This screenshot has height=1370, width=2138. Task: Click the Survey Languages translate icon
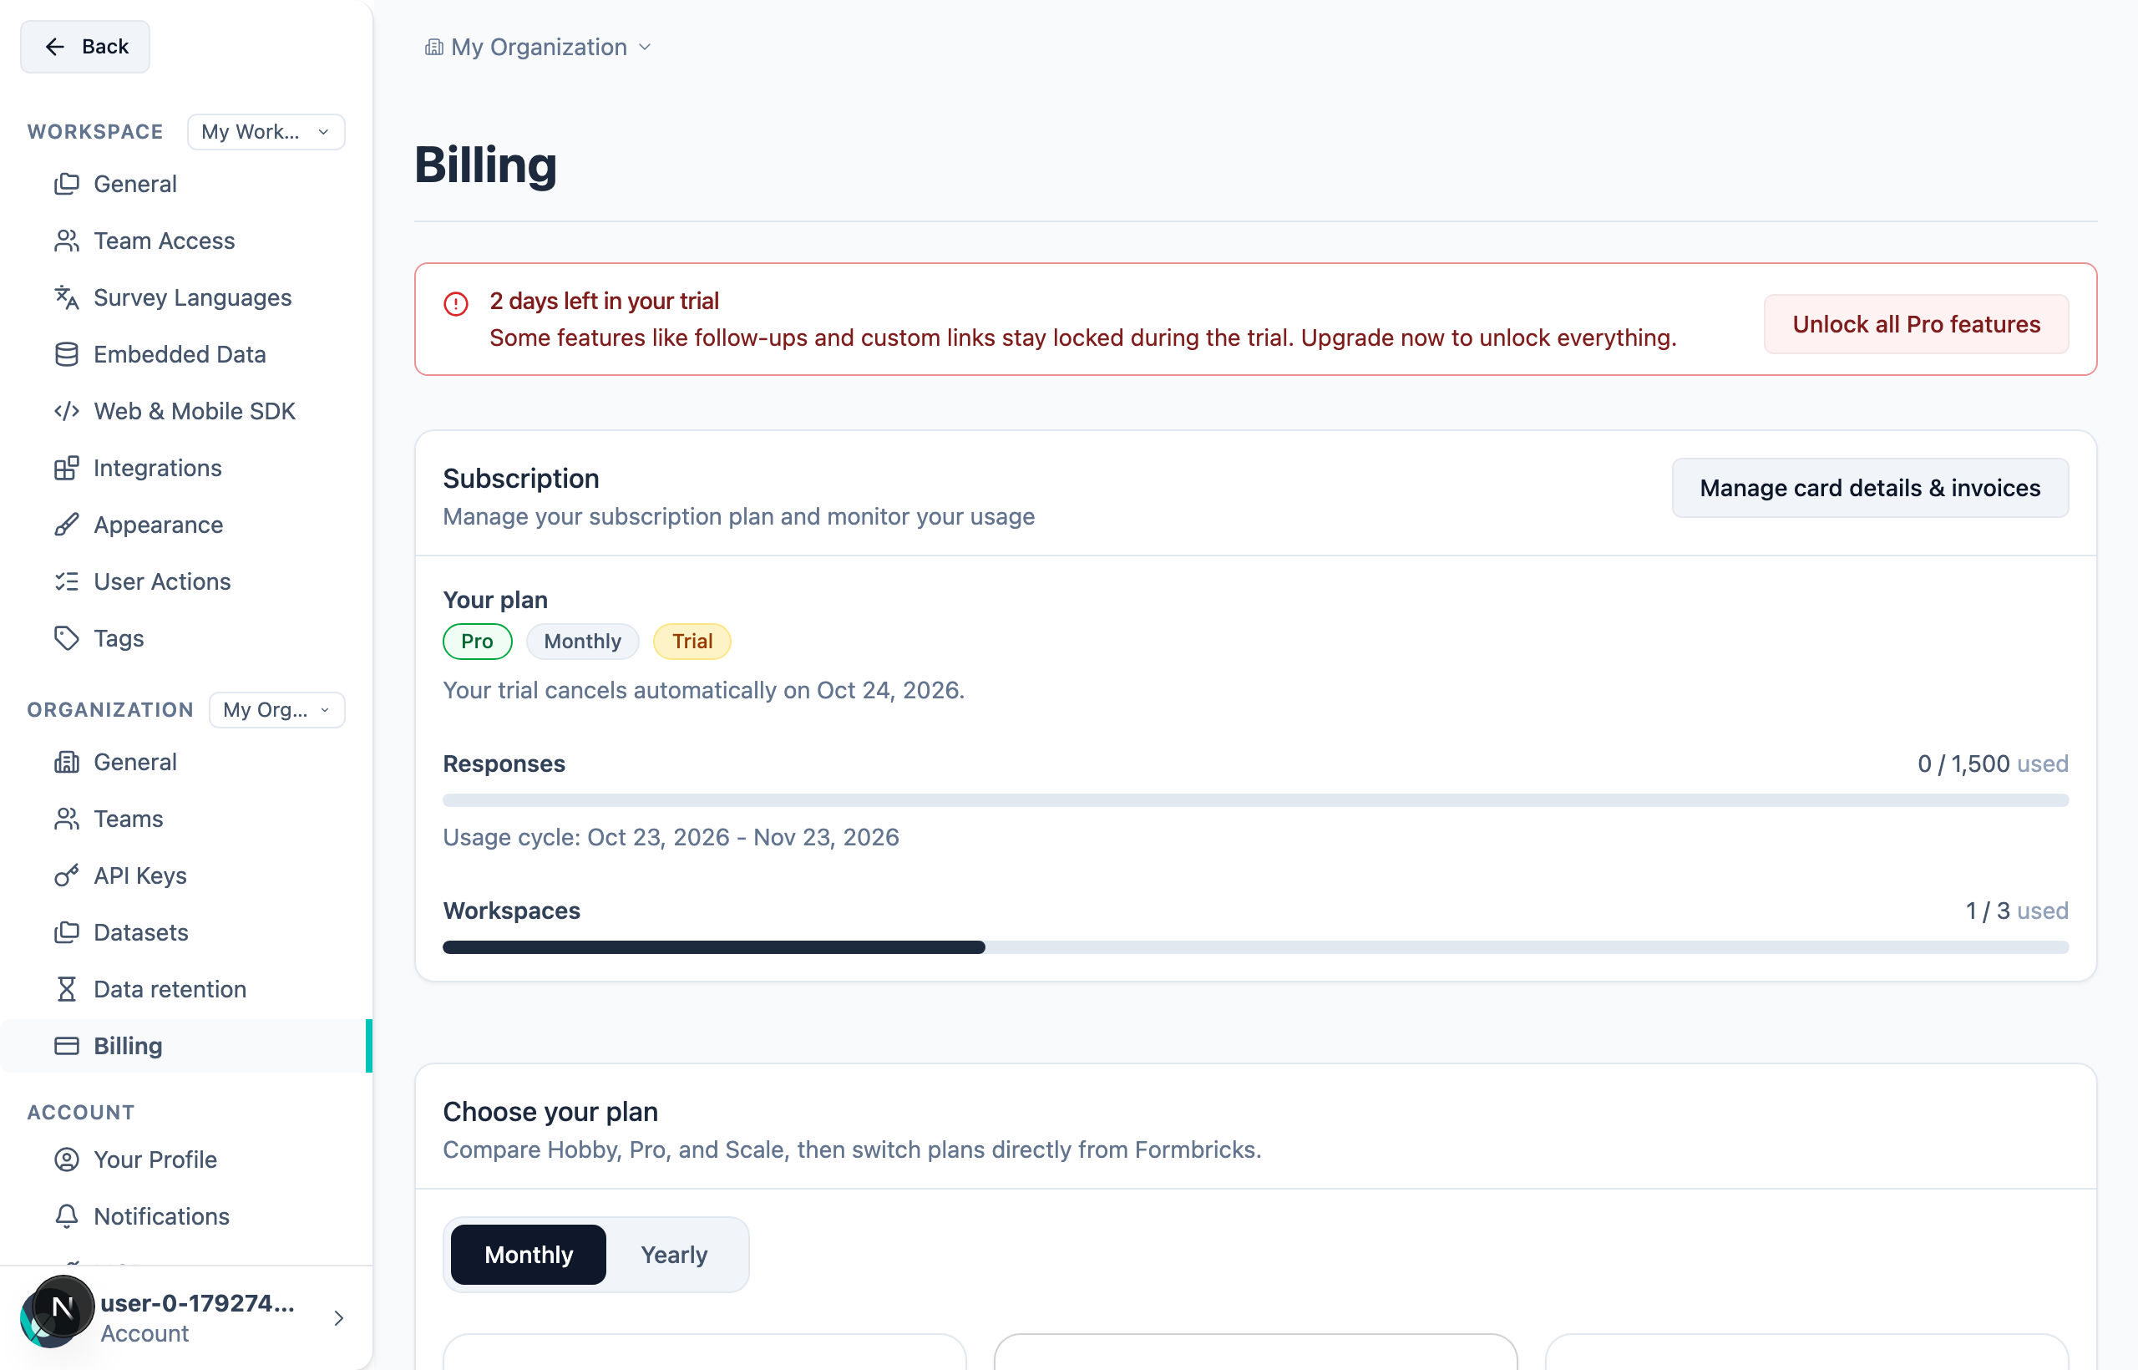[x=67, y=298]
